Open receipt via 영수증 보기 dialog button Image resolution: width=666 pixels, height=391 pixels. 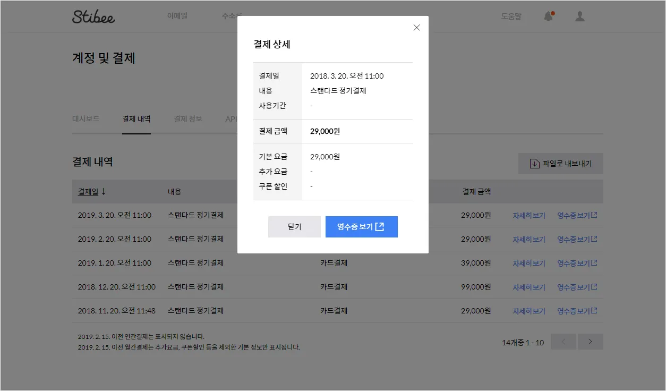(x=361, y=227)
